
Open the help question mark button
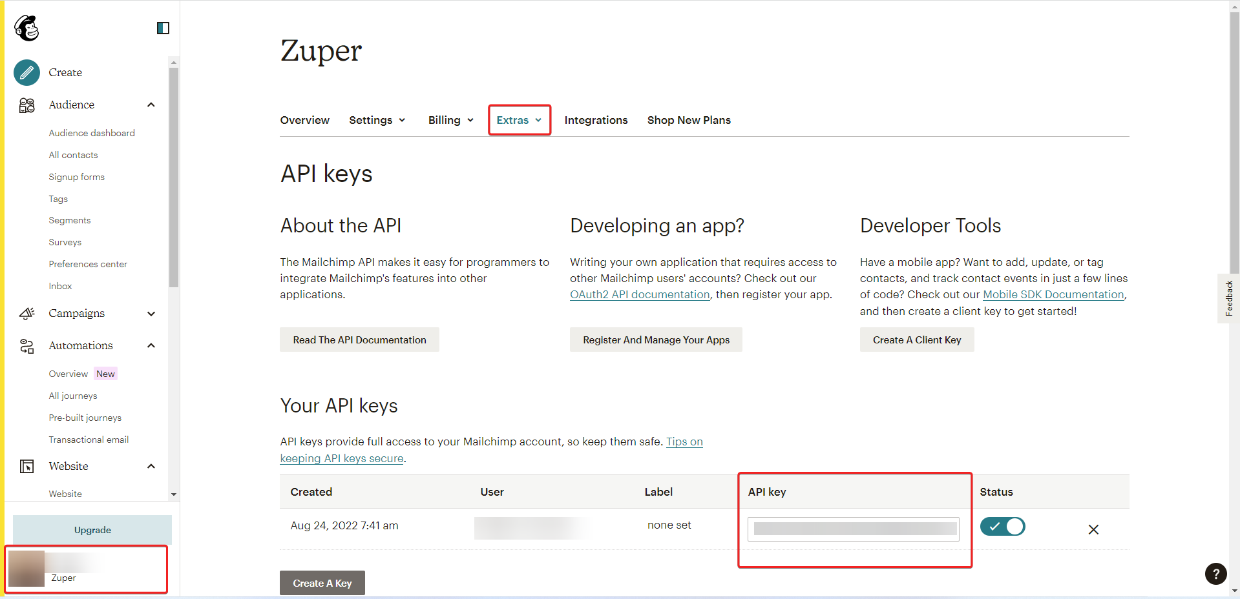point(1215,573)
